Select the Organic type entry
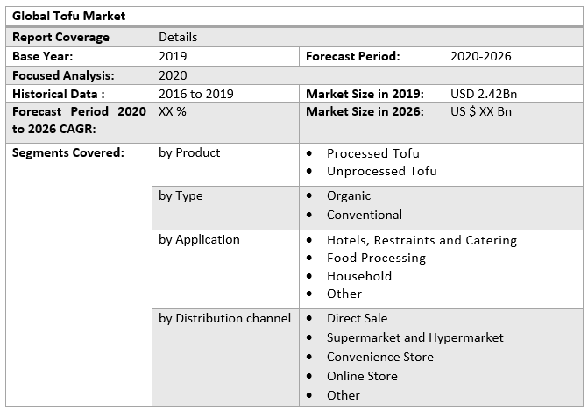This screenshot has width=588, height=411. (349, 195)
